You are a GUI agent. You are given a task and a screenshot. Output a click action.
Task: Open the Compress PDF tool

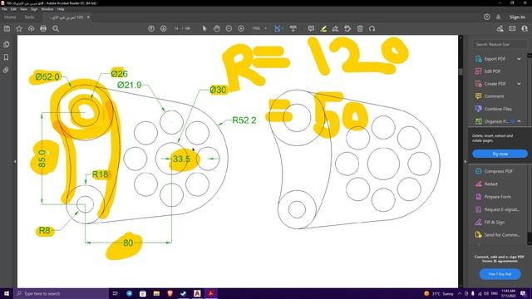coord(497,171)
